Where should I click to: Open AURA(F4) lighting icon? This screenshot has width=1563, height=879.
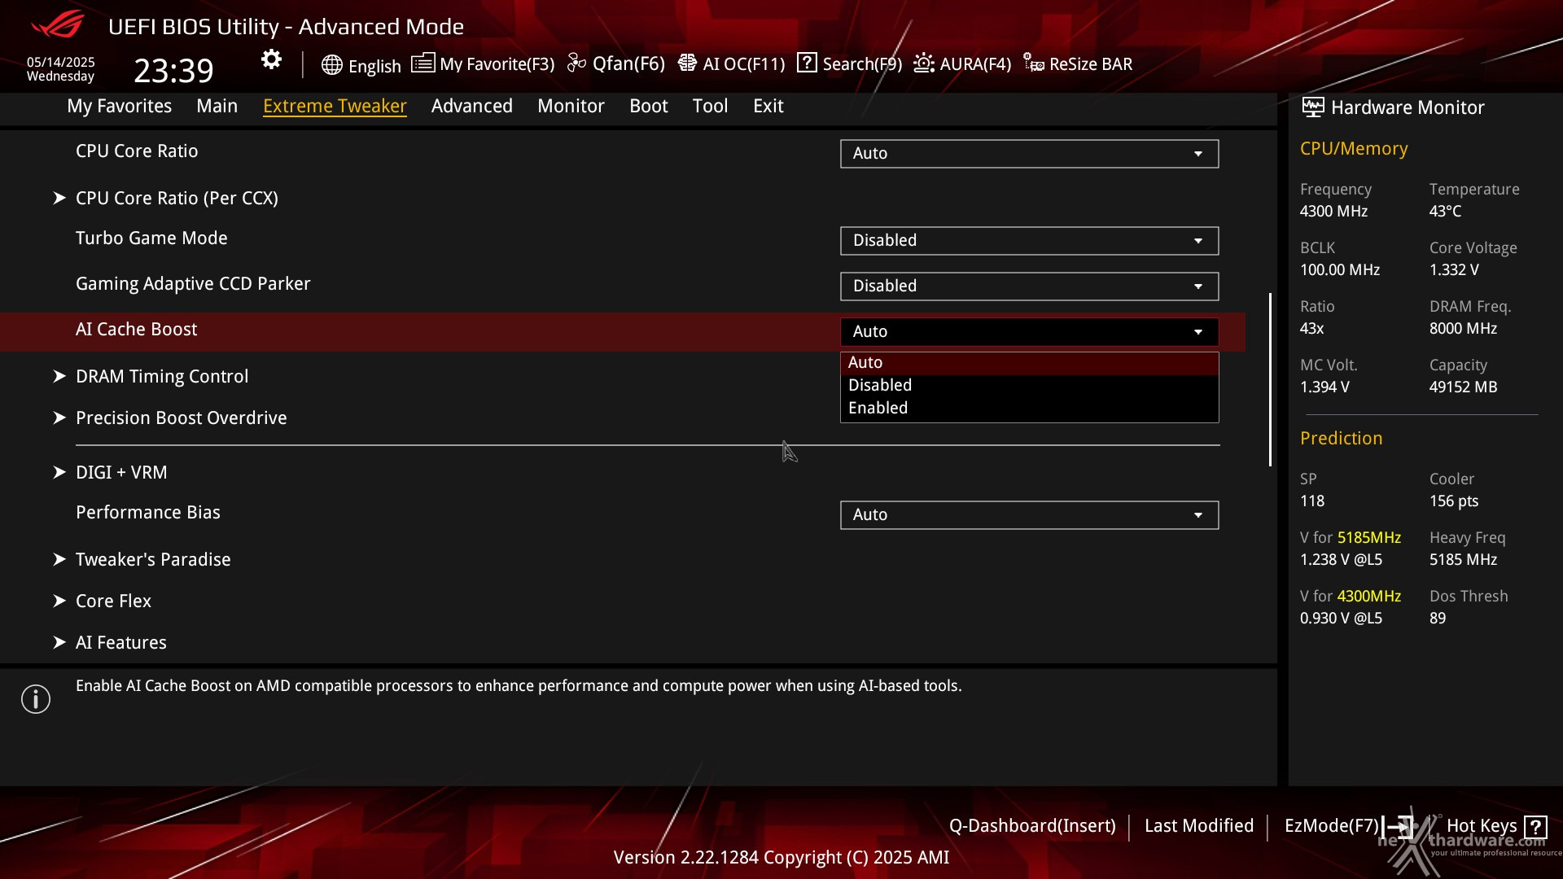click(x=924, y=63)
